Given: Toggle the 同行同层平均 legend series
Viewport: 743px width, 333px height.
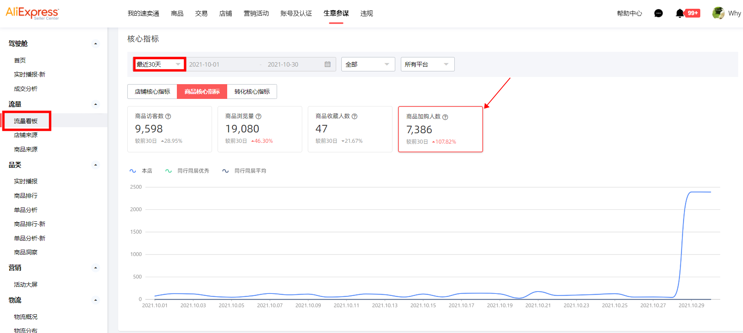Looking at the screenshot, I should [244, 171].
